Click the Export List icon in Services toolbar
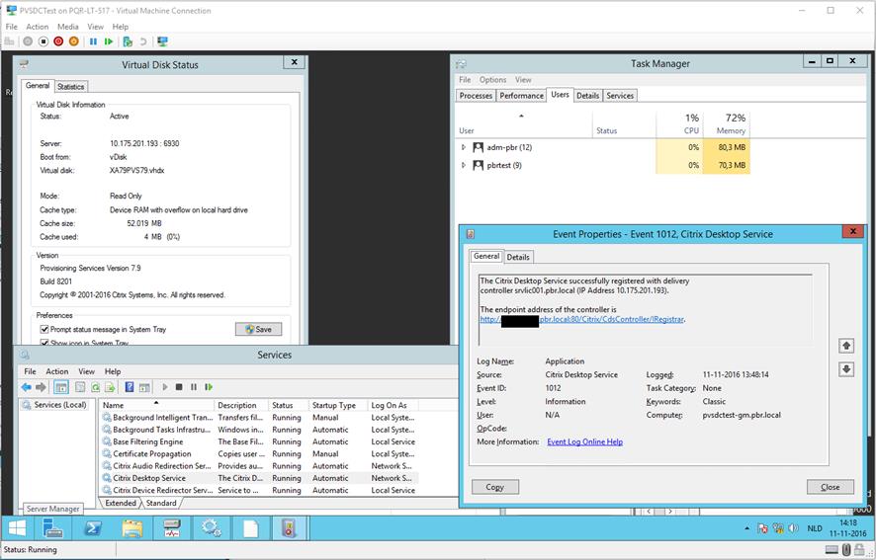 (x=110, y=387)
